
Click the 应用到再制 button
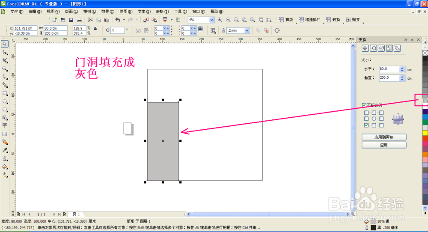(384, 137)
